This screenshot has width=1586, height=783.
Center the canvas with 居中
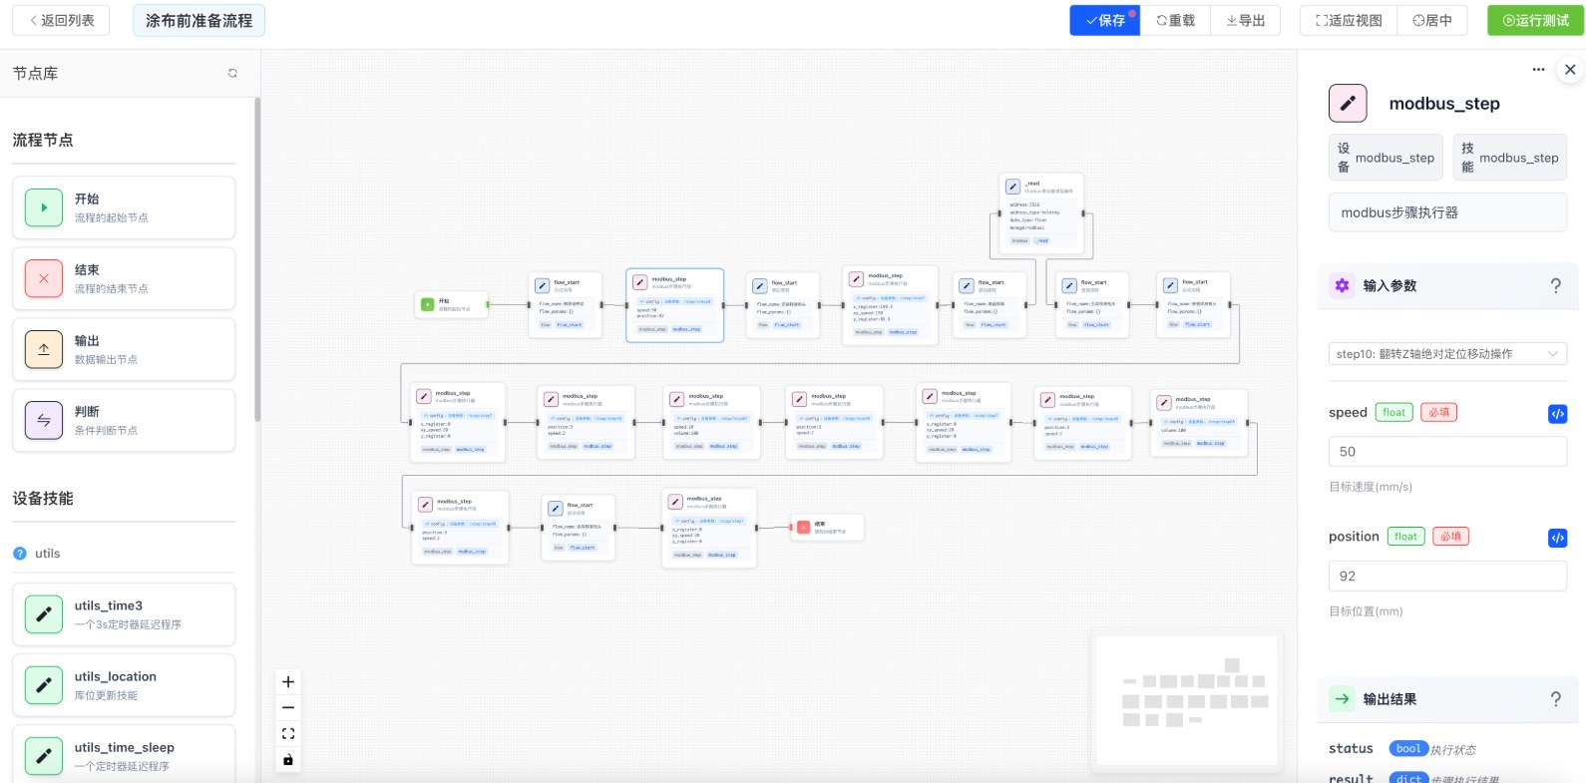pyautogui.click(x=1431, y=20)
